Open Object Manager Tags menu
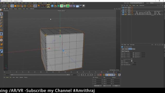The height and width of the screenshot is (93, 165). click(x=137, y=5)
